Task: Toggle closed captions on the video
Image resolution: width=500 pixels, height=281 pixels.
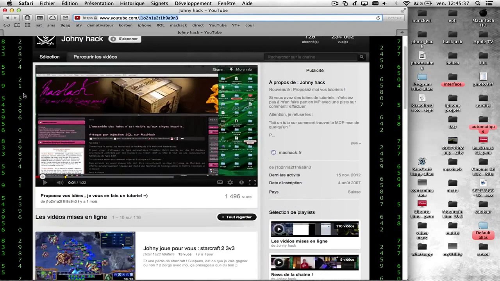Action: coord(220,183)
